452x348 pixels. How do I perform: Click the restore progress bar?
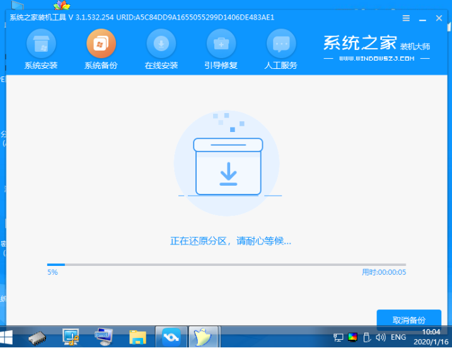[226, 265]
